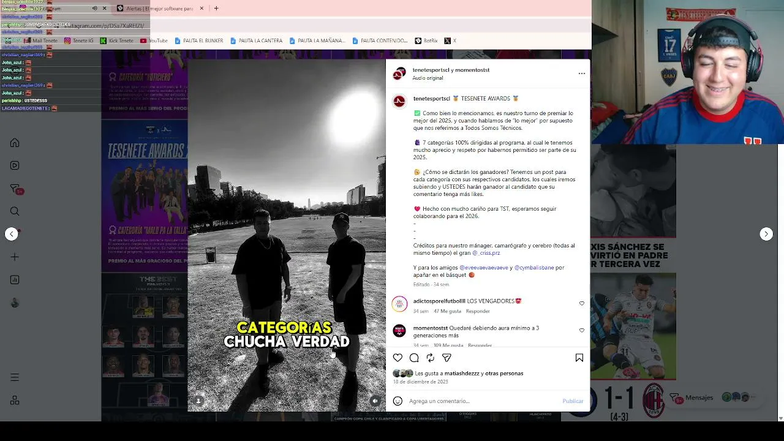Viewport: 784px width, 441px height.
Task: Click Publicar to post comment
Action: 573,401
